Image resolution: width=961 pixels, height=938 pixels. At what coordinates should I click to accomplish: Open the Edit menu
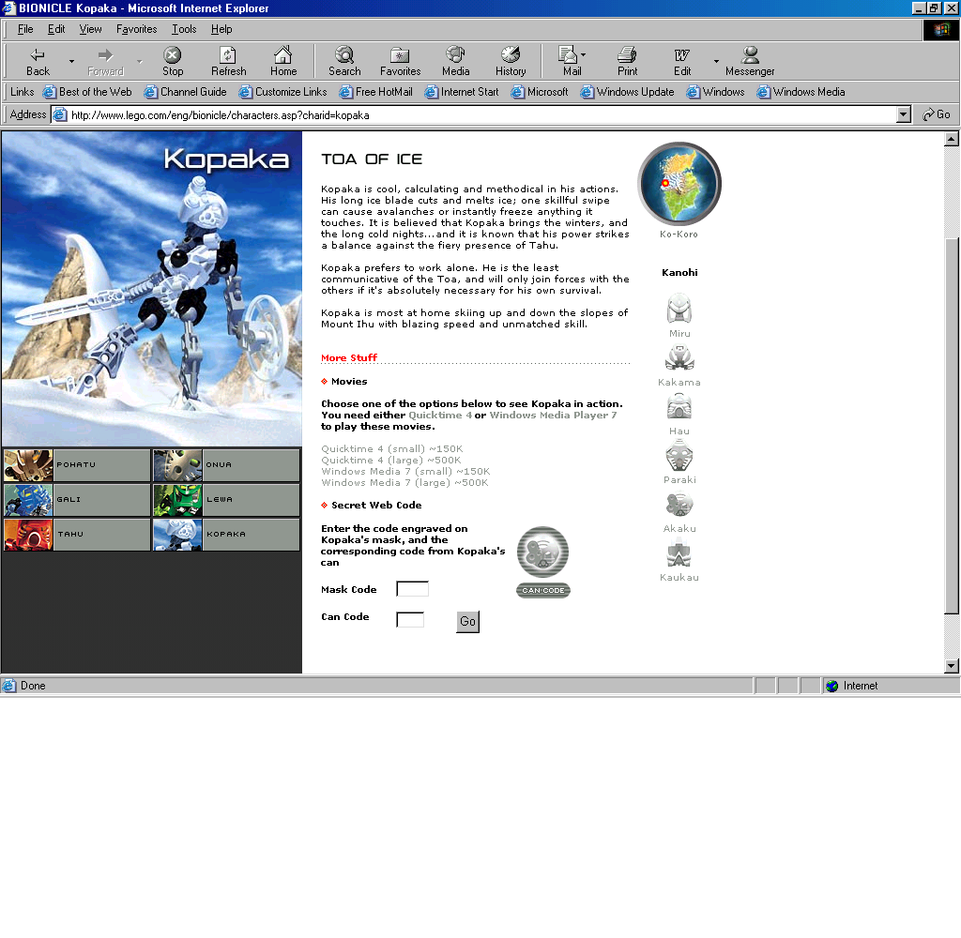tap(55, 29)
